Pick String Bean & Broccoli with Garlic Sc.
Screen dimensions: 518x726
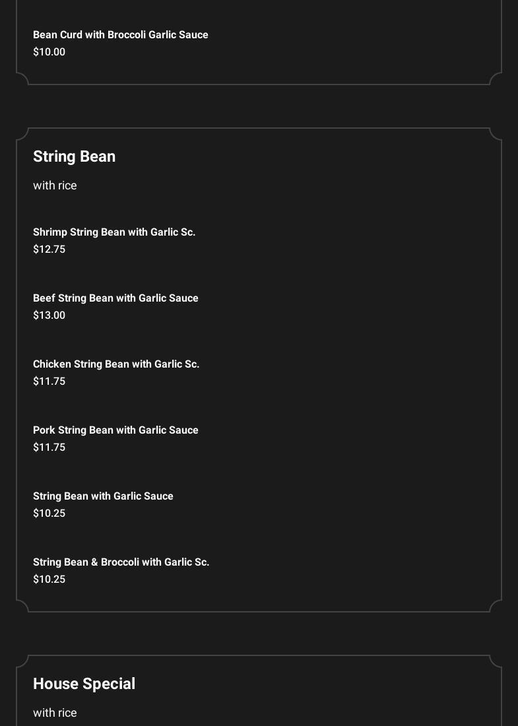(121, 562)
